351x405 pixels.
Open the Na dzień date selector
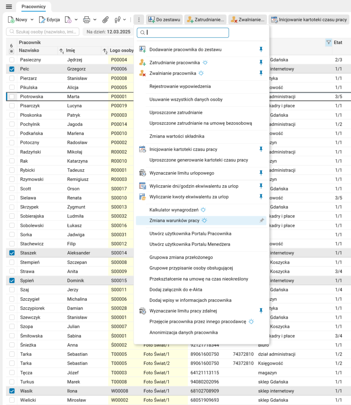click(108, 32)
